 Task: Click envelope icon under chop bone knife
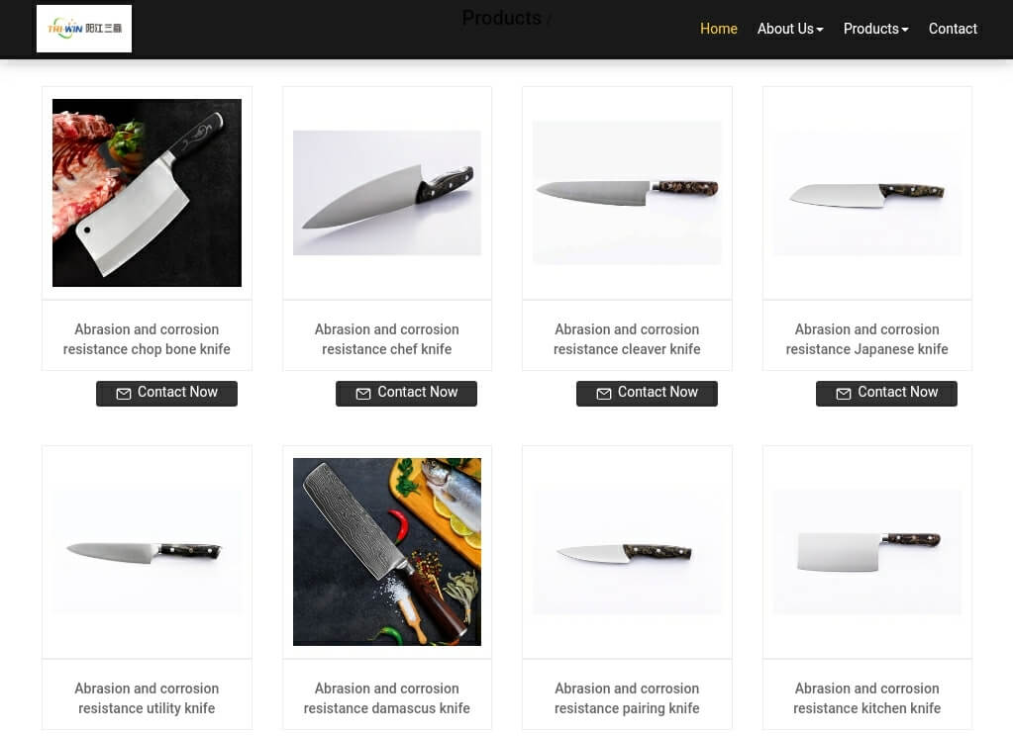[124, 393]
